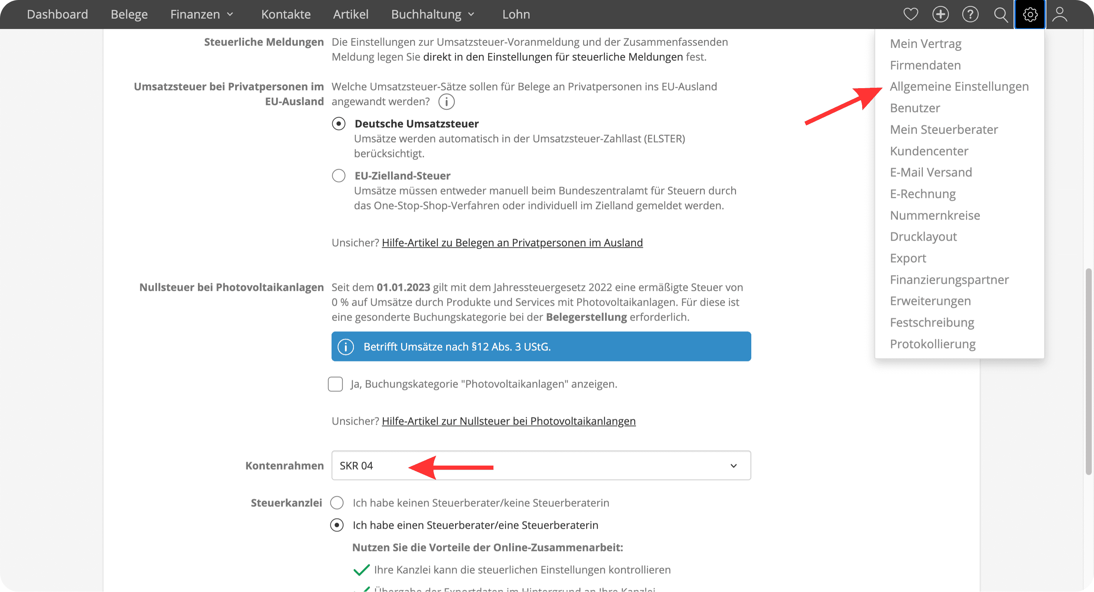Tick the Photovoltaikanlagen Buchungskategorie checkbox

[x=335, y=384]
